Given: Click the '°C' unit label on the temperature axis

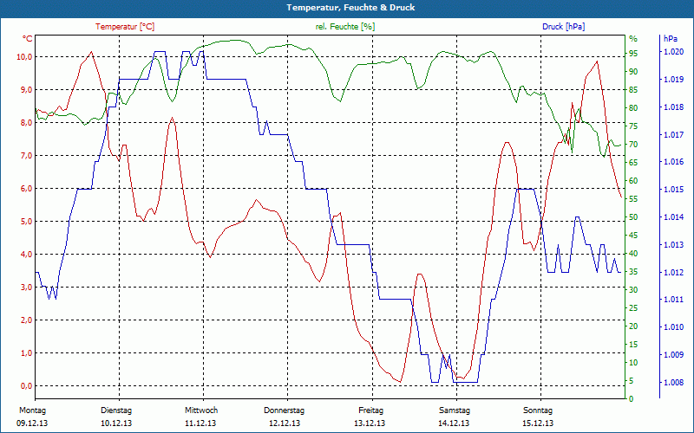Looking at the screenshot, I should pyautogui.click(x=28, y=39).
